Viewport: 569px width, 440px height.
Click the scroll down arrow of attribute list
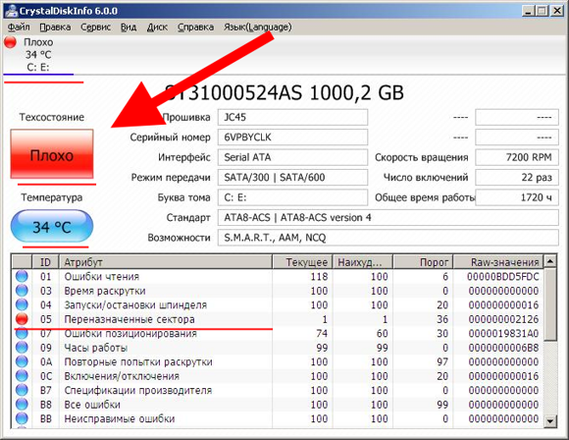pos(550,421)
